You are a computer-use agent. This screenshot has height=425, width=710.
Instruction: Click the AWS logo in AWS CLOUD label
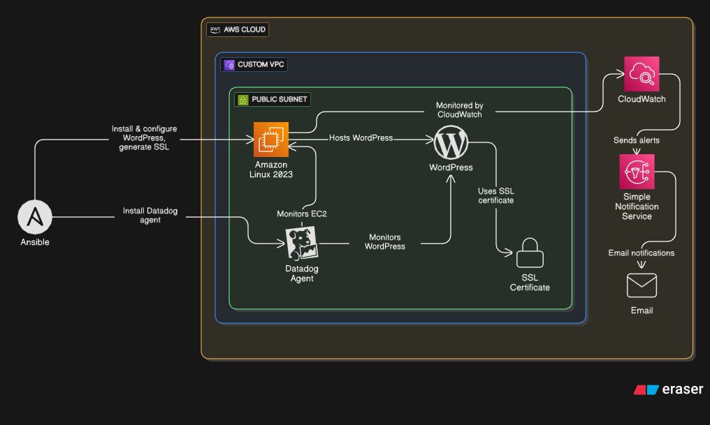(x=215, y=29)
